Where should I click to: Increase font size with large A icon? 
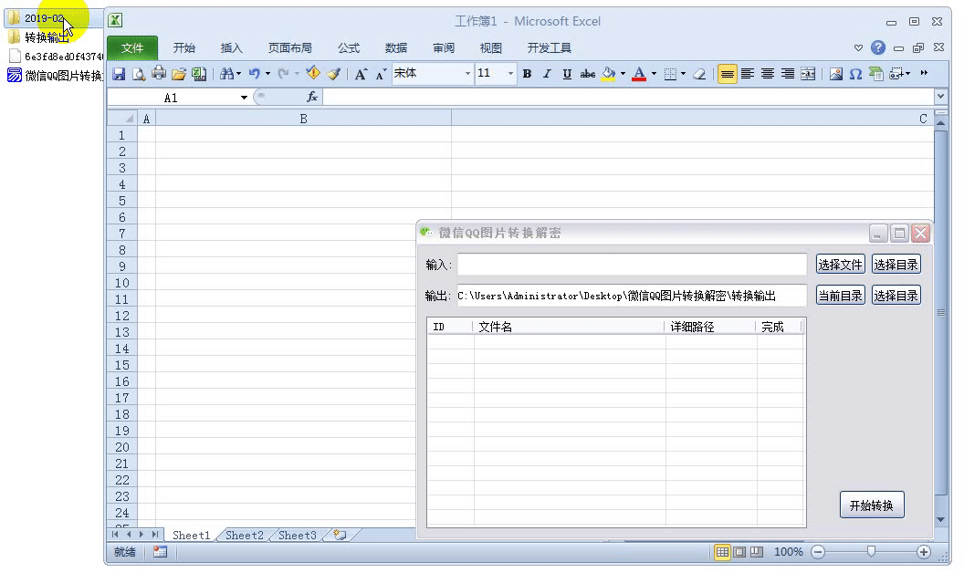click(x=361, y=74)
